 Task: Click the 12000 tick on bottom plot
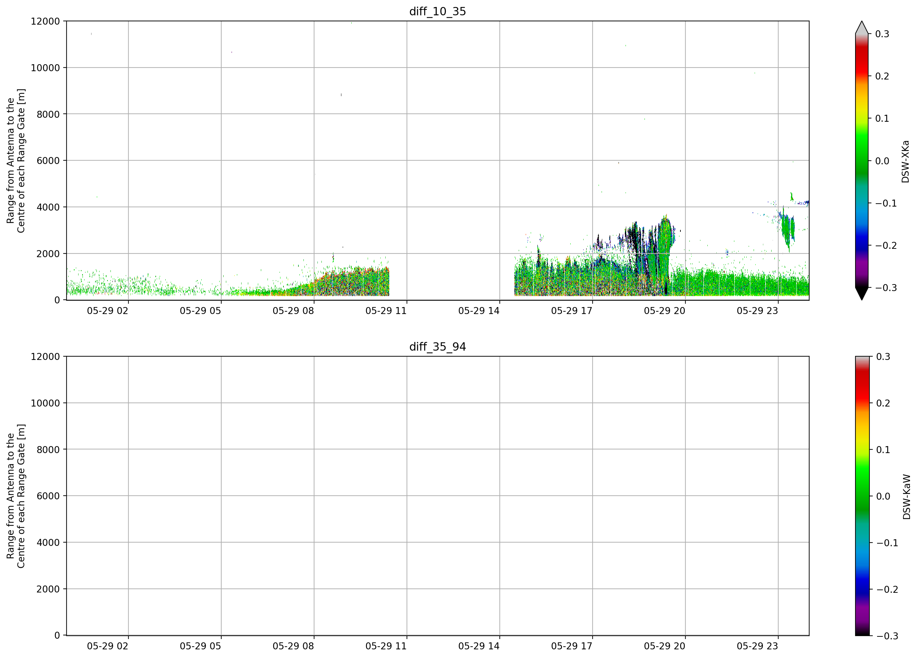click(45, 357)
